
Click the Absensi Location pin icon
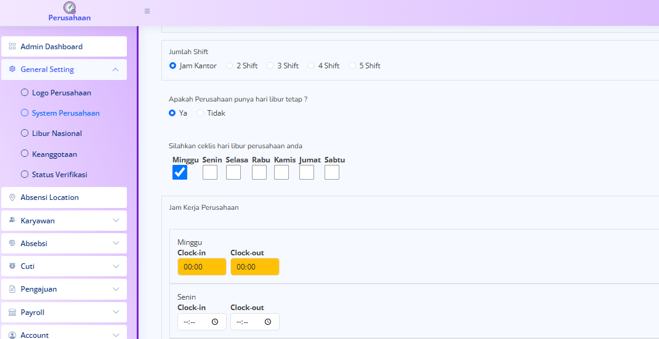point(12,197)
